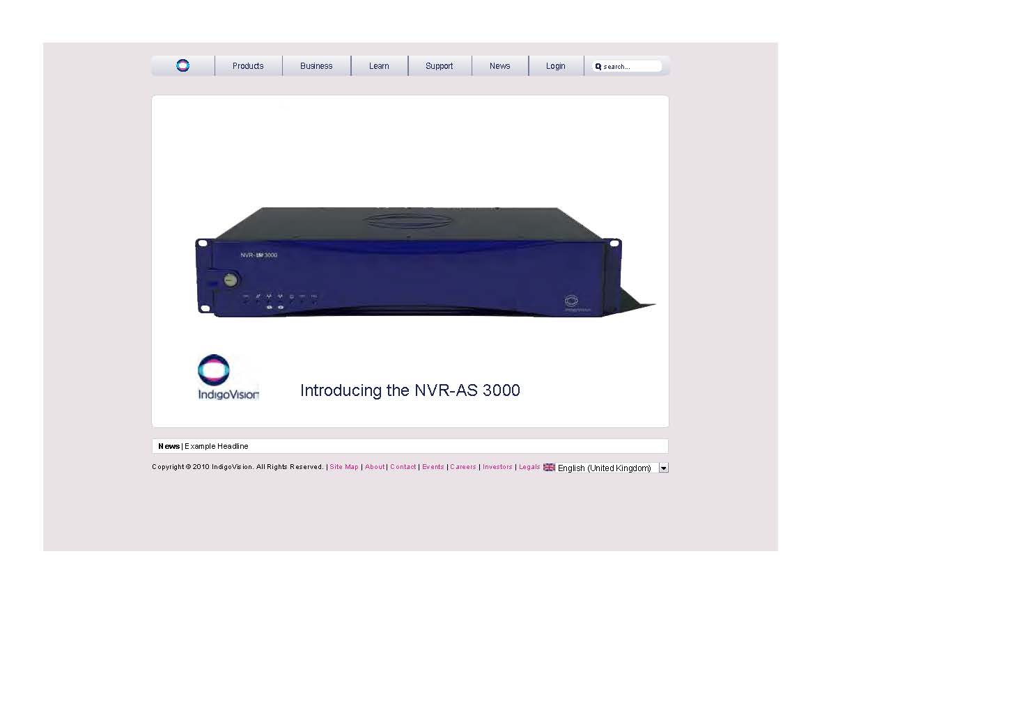Screen dimensions: 1010x714
Task: Open the Investors footer link
Action: tap(497, 467)
